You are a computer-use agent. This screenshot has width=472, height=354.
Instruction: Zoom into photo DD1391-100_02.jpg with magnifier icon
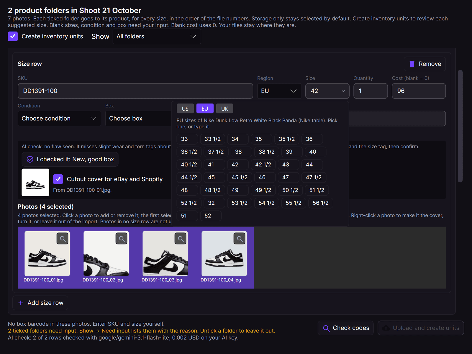pyautogui.click(x=122, y=239)
